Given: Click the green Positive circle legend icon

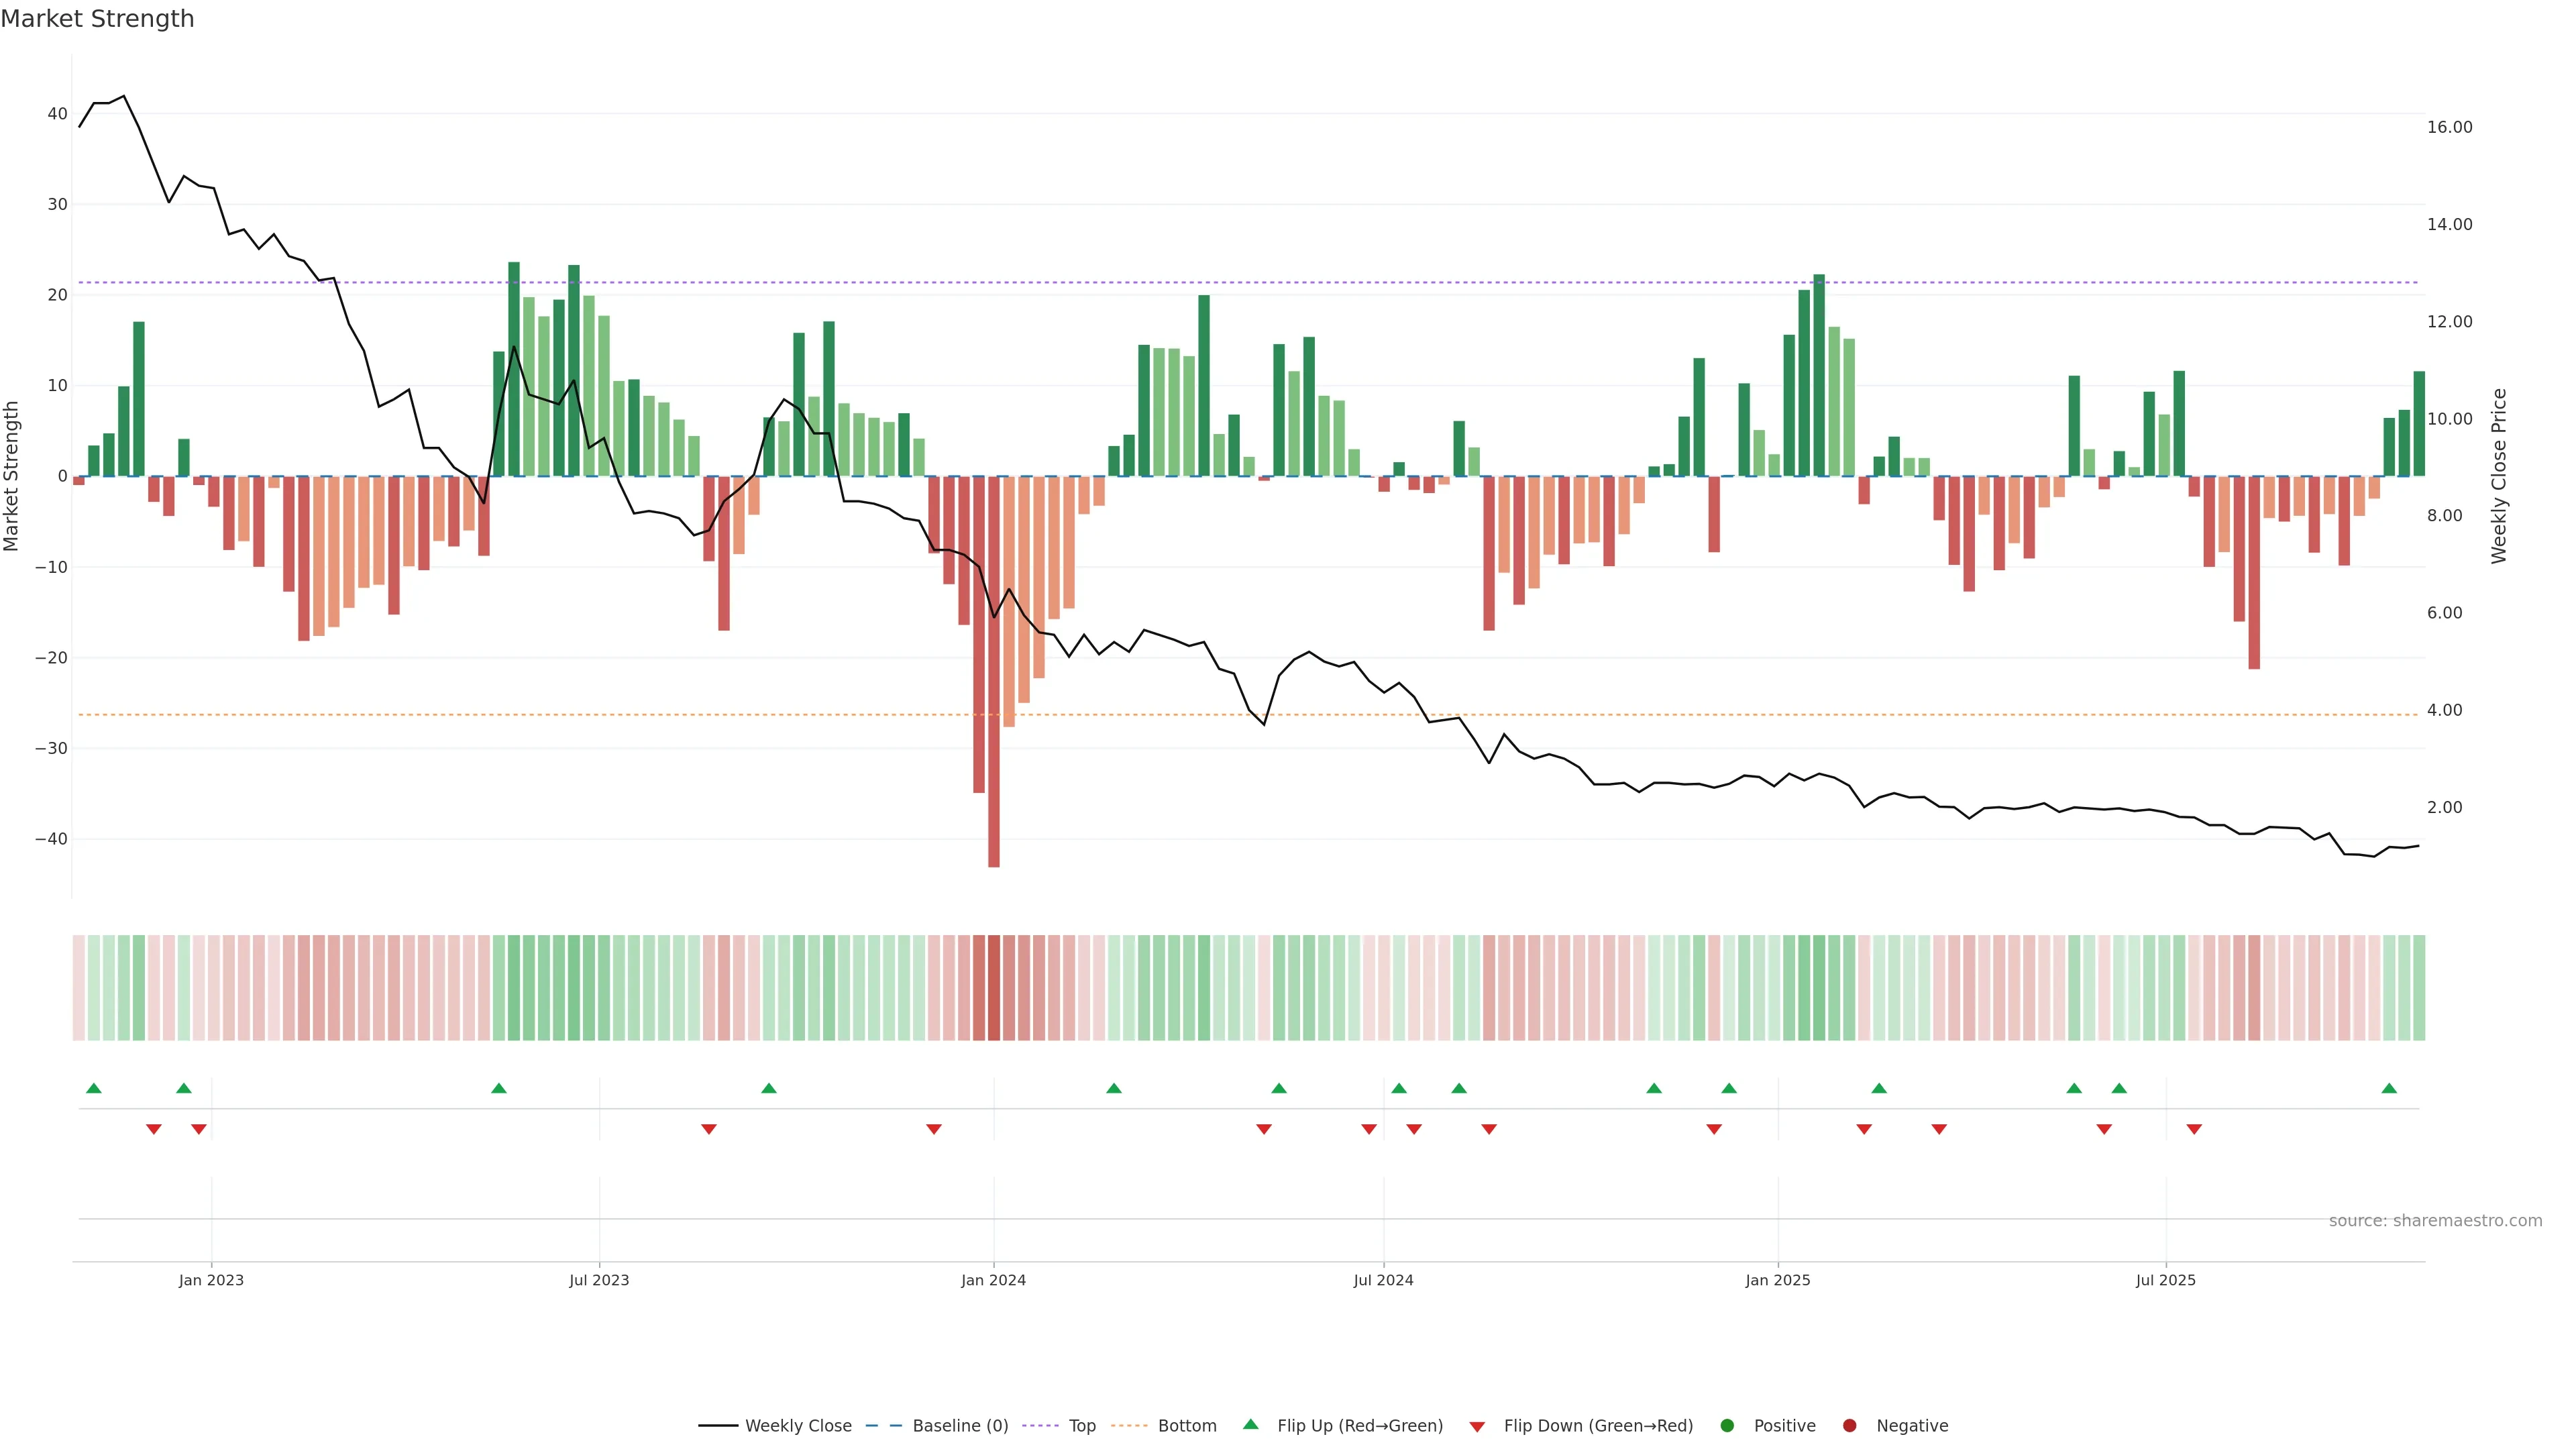Looking at the screenshot, I should [x=1727, y=1426].
